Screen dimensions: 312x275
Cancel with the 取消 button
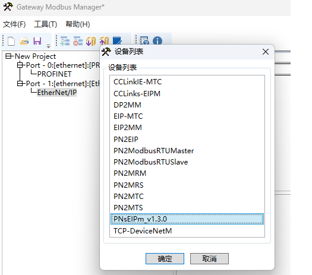(x=209, y=259)
